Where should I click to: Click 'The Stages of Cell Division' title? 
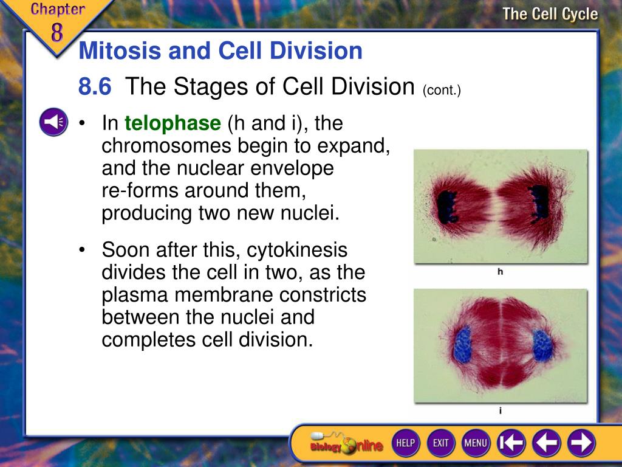click(270, 86)
